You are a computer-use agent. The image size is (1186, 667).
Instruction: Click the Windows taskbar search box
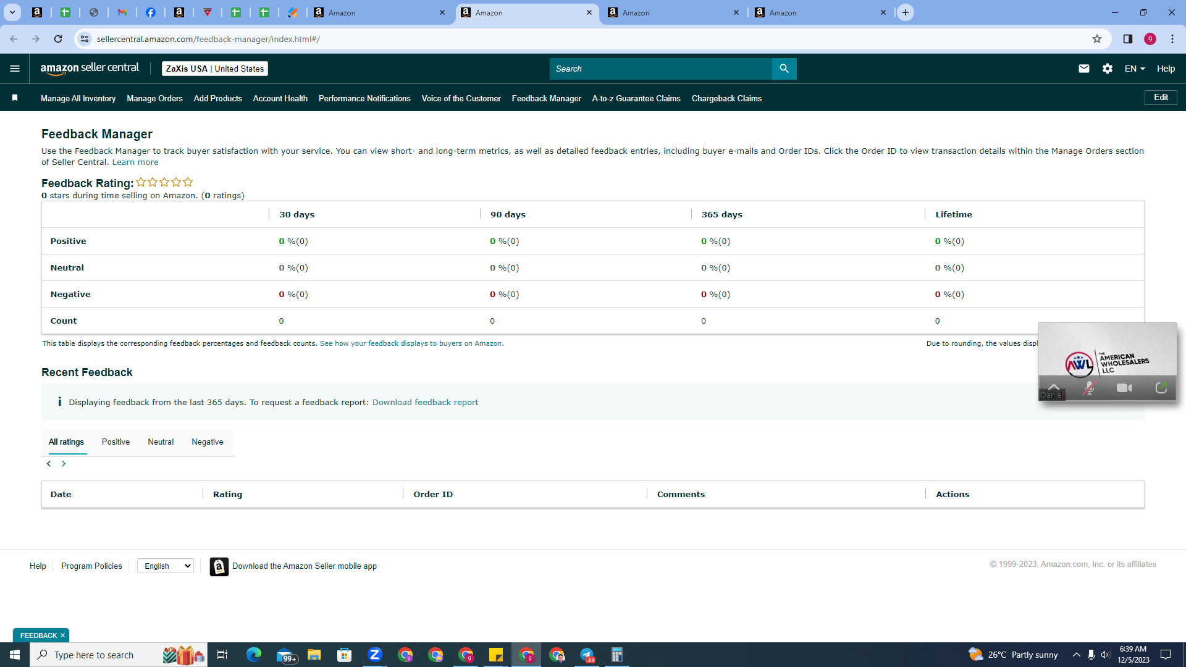click(119, 655)
